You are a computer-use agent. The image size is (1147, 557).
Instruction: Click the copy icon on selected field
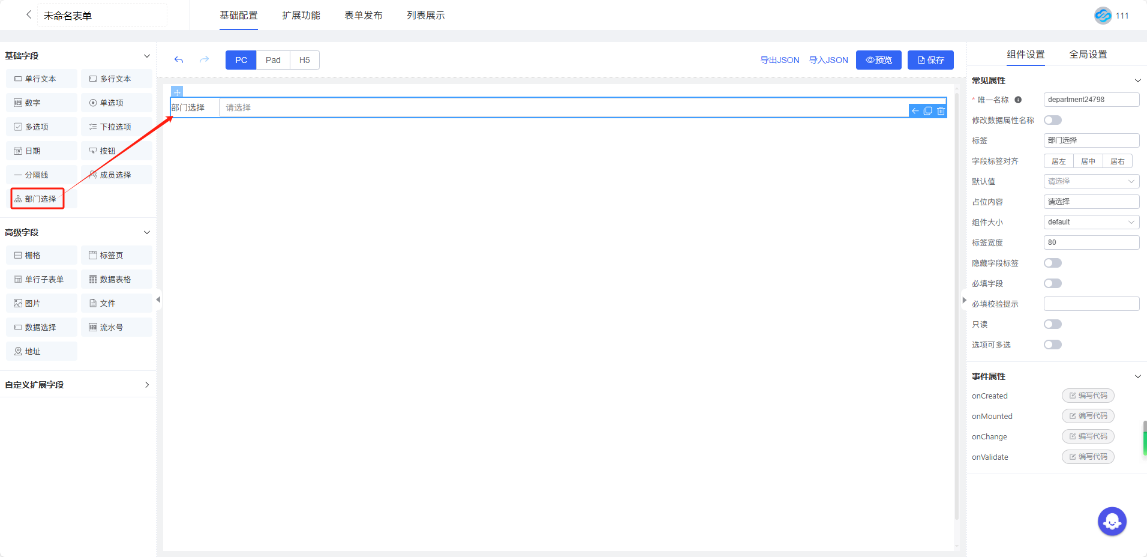click(x=928, y=111)
